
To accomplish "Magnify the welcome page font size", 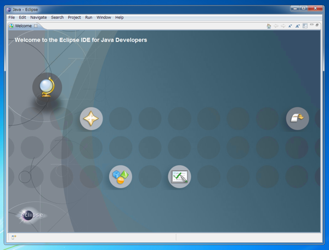I will pyautogui.click(x=298, y=26).
